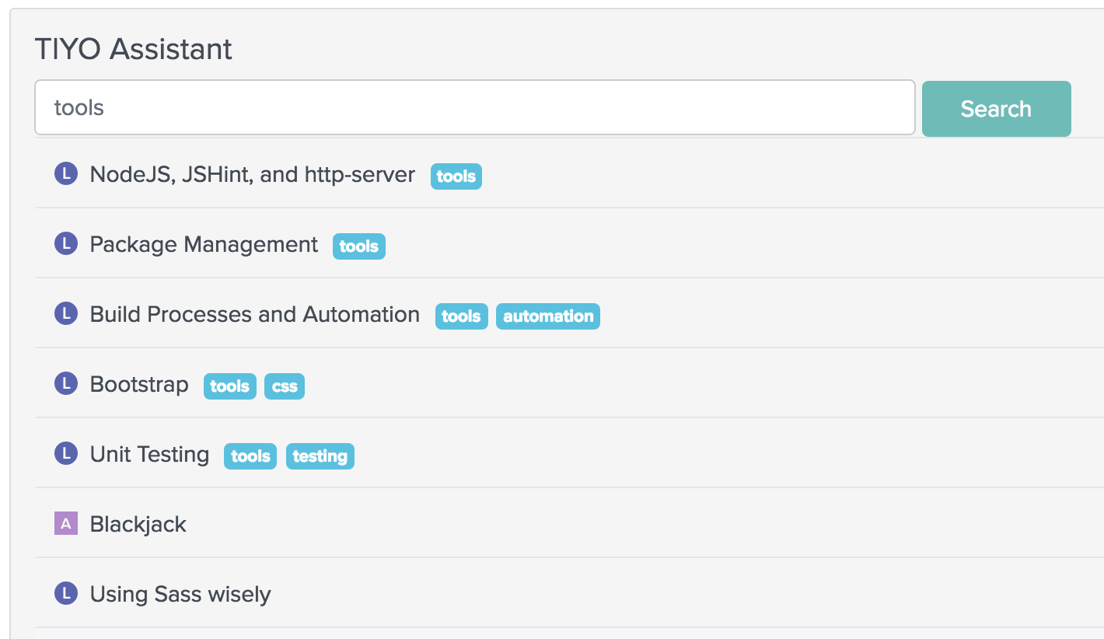Open the Using Sass wisely result
The width and height of the screenshot is (1104, 639).
[x=180, y=594]
